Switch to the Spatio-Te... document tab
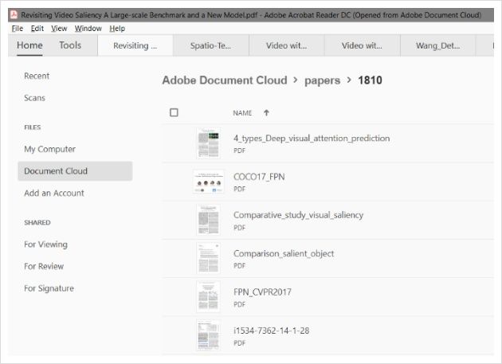Screen dimensions: 502x364 click(x=210, y=45)
